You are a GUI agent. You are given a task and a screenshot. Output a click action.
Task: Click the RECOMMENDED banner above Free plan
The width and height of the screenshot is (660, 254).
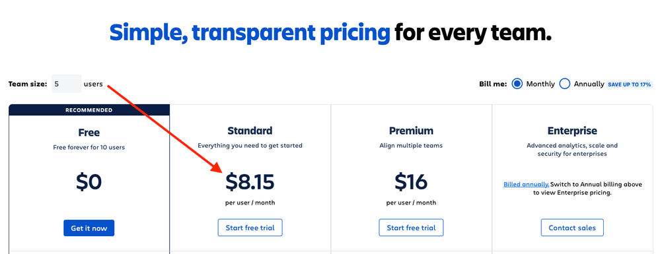(89, 110)
